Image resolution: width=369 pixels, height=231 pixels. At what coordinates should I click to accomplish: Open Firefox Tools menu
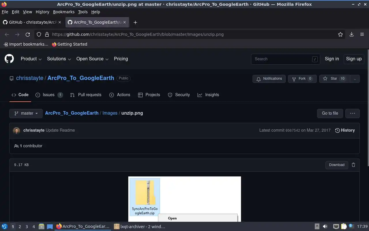tap(83, 12)
